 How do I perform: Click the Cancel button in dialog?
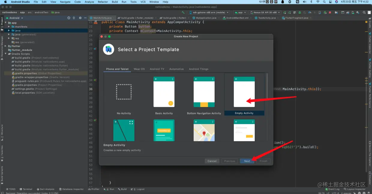point(212,161)
